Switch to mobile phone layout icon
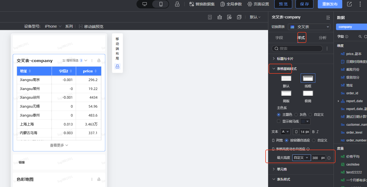The height and width of the screenshot is (187, 367). tap(161, 4)
